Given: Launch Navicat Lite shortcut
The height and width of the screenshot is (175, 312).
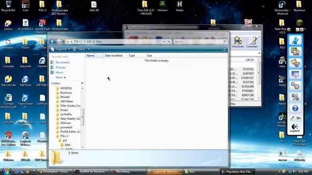Looking at the screenshot, I should 8,81.
